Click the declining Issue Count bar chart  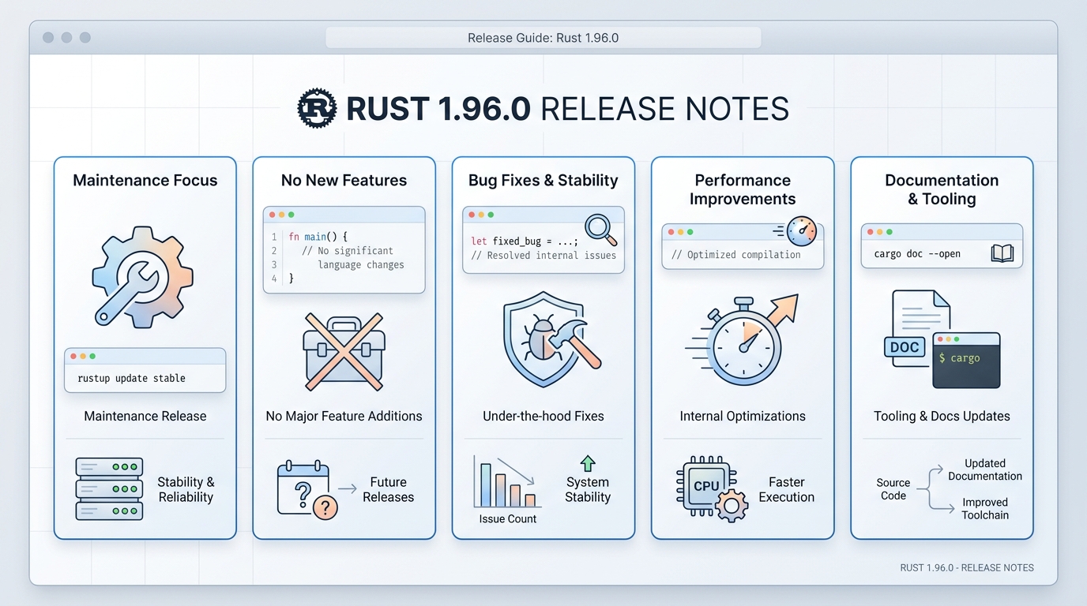click(x=507, y=481)
